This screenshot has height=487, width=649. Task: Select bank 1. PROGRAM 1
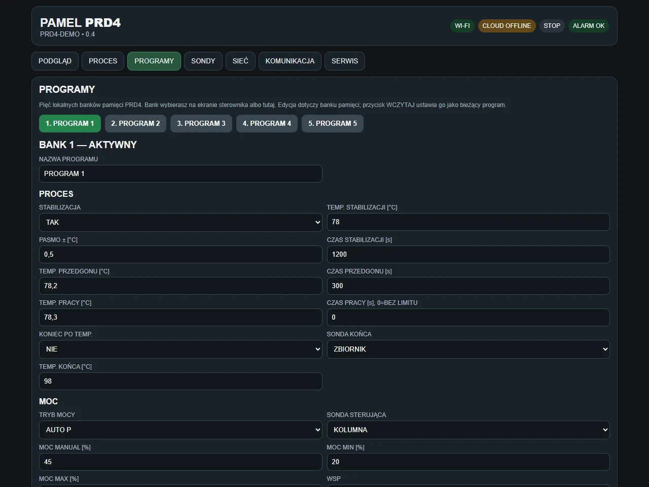pyautogui.click(x=70, y=123)
